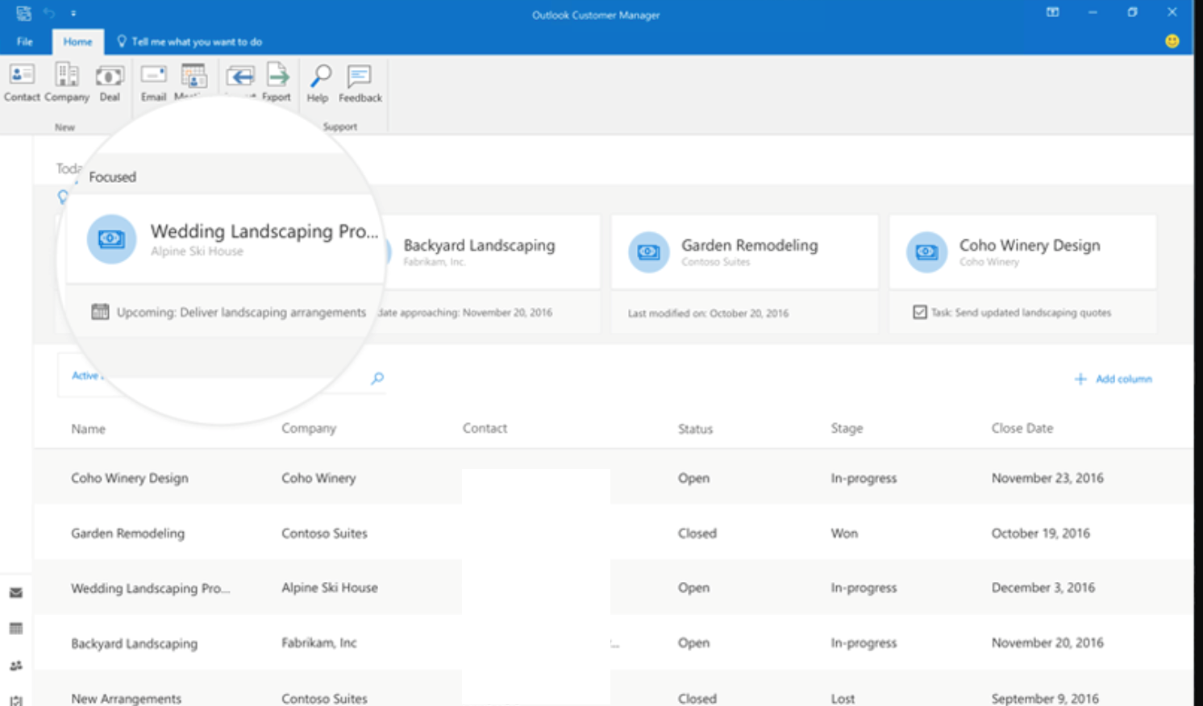Select the New Arrangements row name
The image size is (1203, 706).
126,699
